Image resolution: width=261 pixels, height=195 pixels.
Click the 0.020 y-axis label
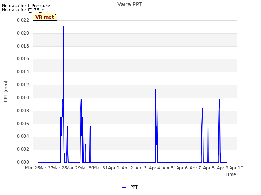tap(23, 33)
